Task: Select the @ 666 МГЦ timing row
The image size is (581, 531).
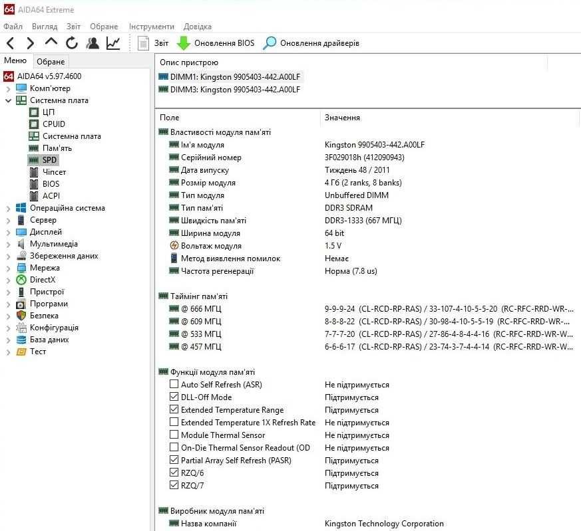Action: pos(371,308)
